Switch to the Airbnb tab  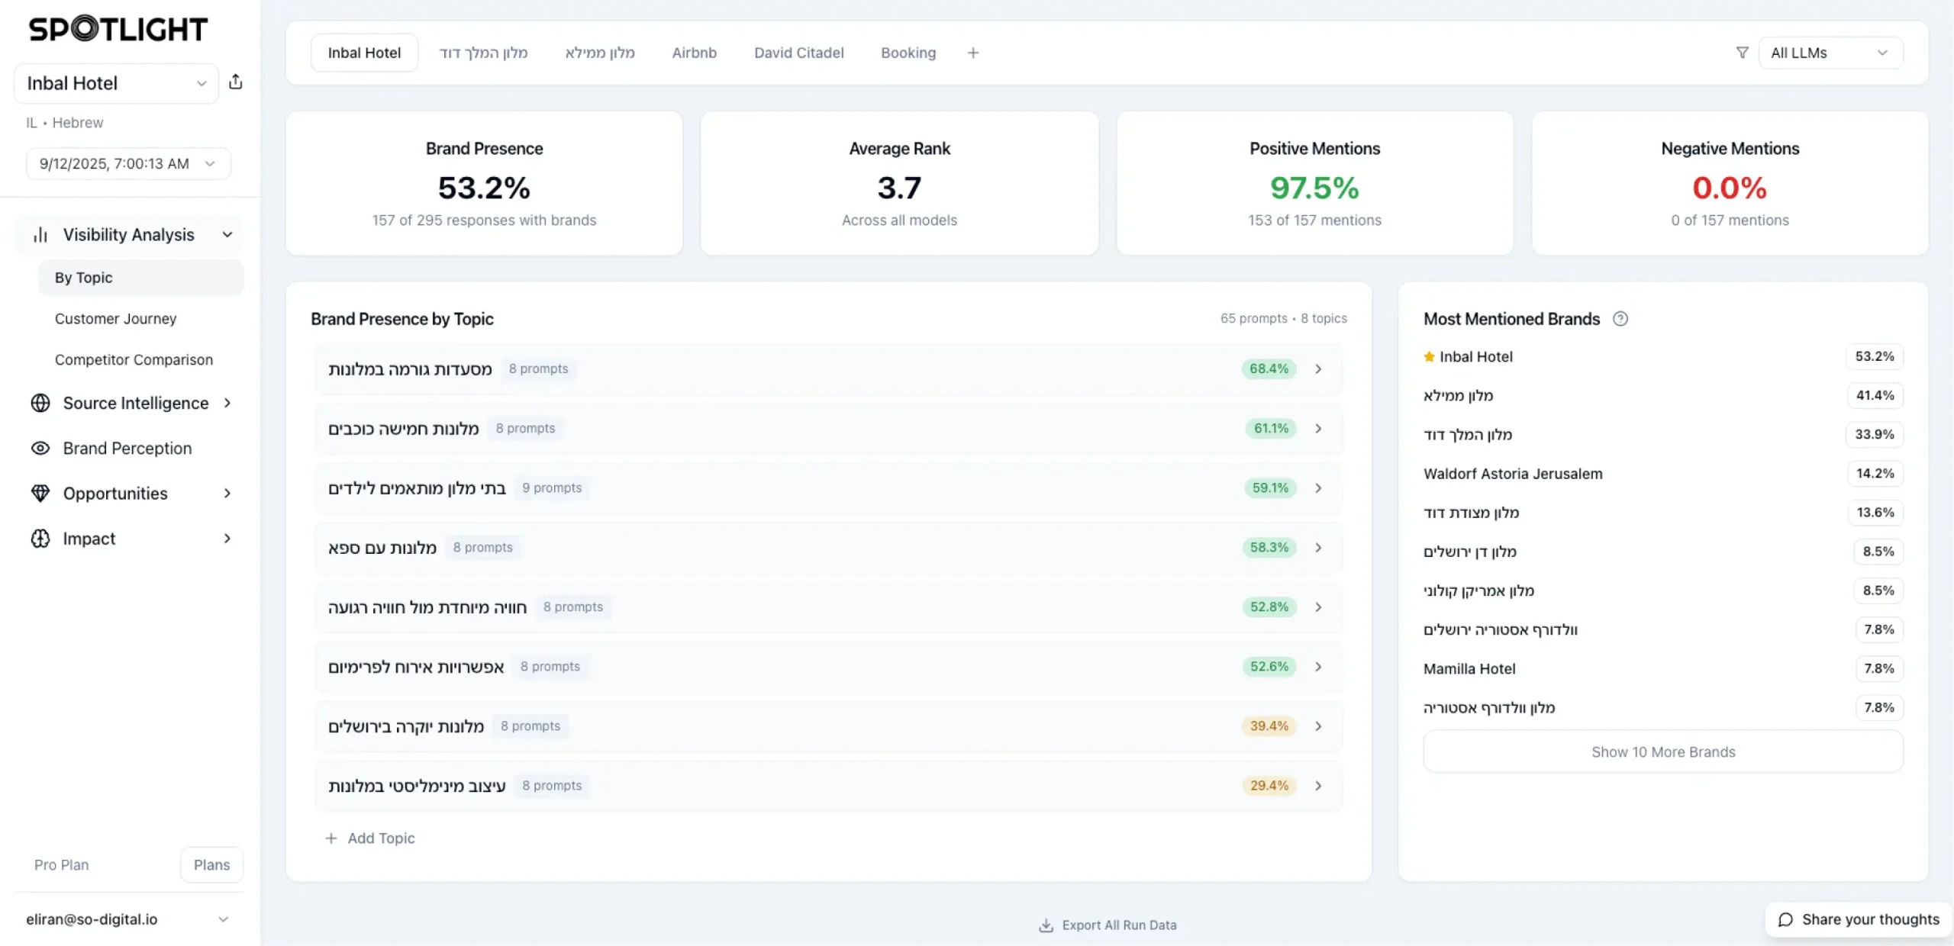click(x=694, y=53)
